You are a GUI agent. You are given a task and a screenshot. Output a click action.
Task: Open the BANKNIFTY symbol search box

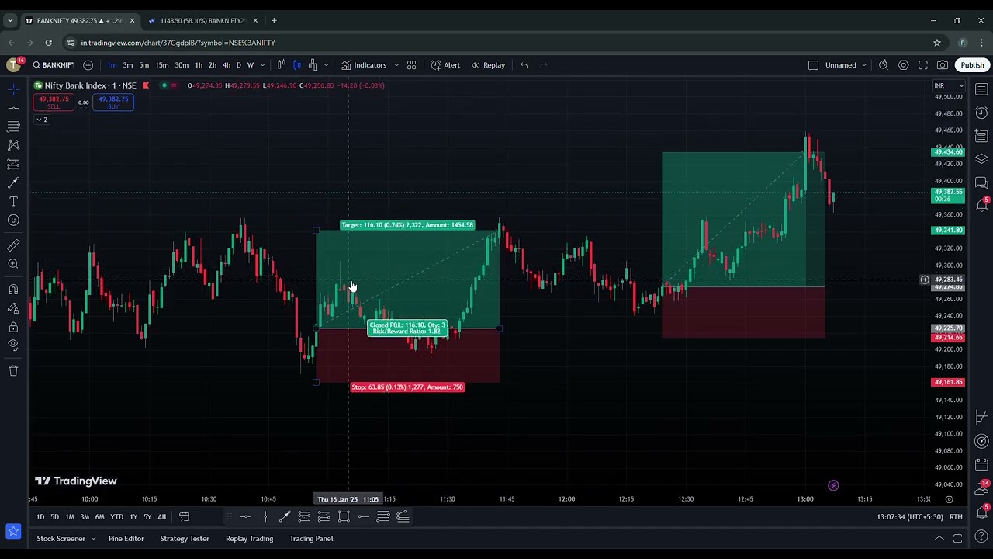point(53,65)
